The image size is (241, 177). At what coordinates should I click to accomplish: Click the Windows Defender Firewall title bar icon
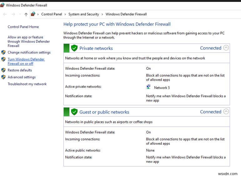point(2,5)
